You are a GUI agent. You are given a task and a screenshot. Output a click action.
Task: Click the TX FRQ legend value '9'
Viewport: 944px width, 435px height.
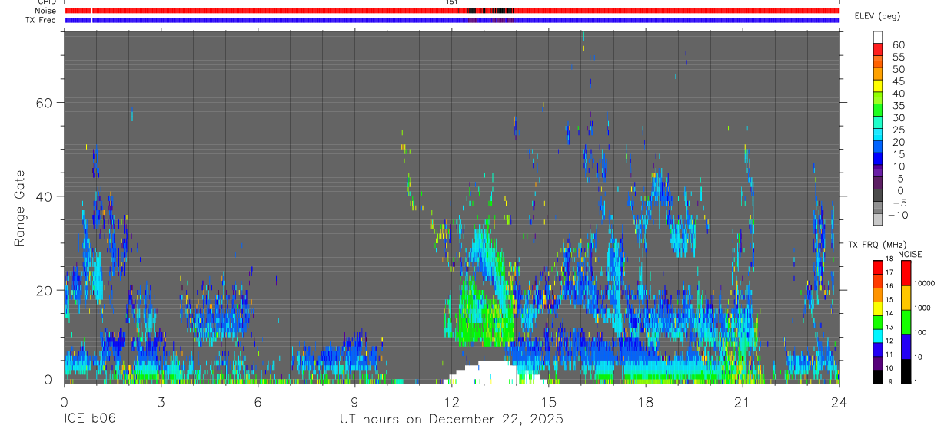click(x=889, y=383)
